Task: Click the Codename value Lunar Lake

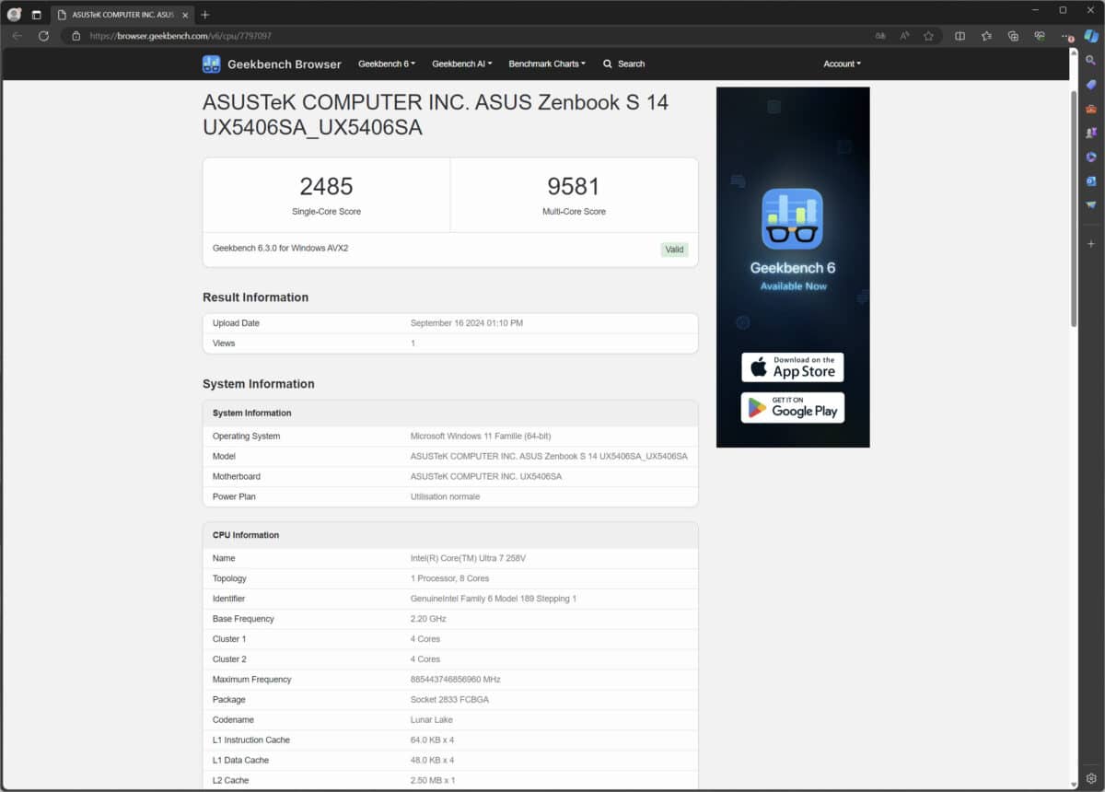Action: coord(432,720)
